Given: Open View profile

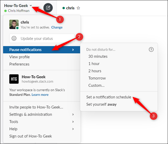Looking at the screenshot, I should click(x=19, y=57).
